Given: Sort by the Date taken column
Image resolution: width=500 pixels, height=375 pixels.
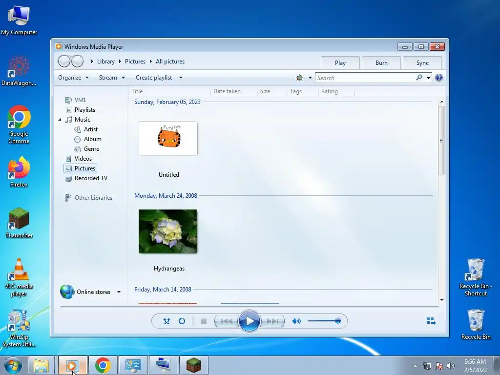Looking at the screenshot, I should click(x=234, y=91).
